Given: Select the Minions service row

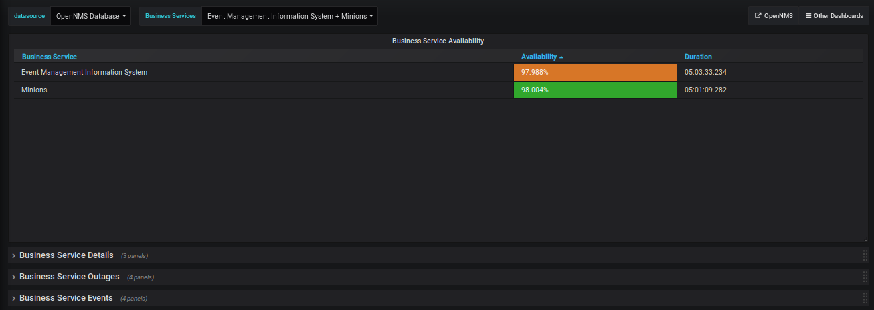Looking at the screenshot, I should tap(35, 90).
